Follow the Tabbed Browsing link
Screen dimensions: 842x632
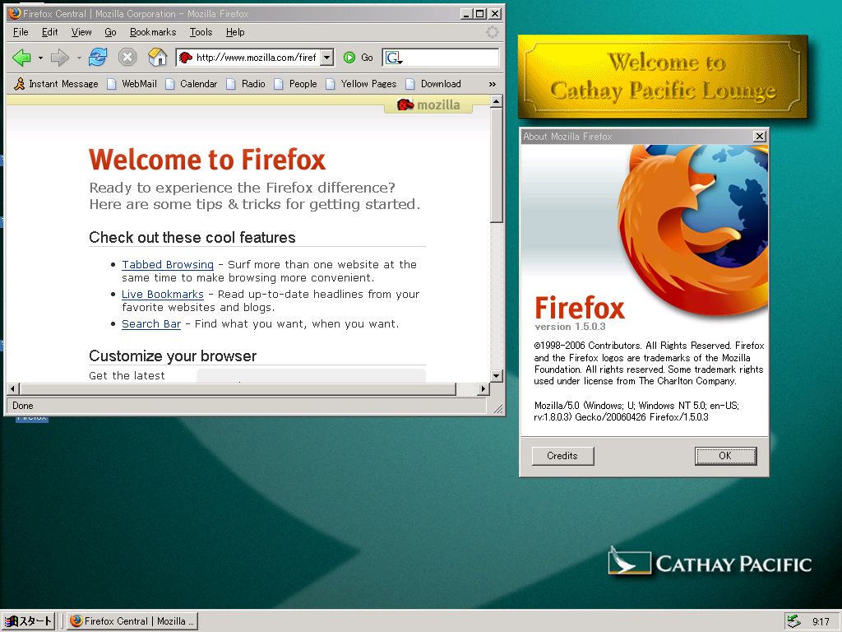tap(168, 264)
